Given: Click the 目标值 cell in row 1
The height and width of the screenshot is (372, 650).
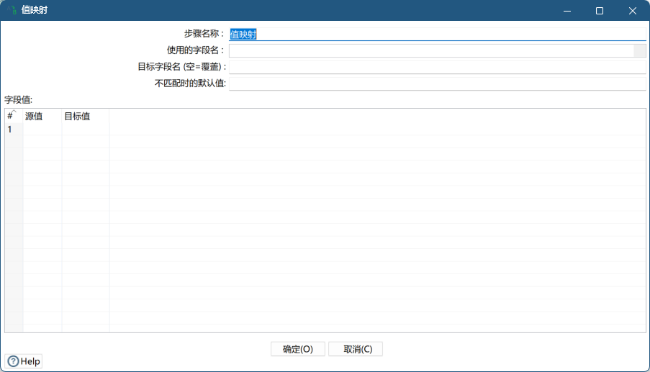Looking at the screenshot, I should click(85, 130).
